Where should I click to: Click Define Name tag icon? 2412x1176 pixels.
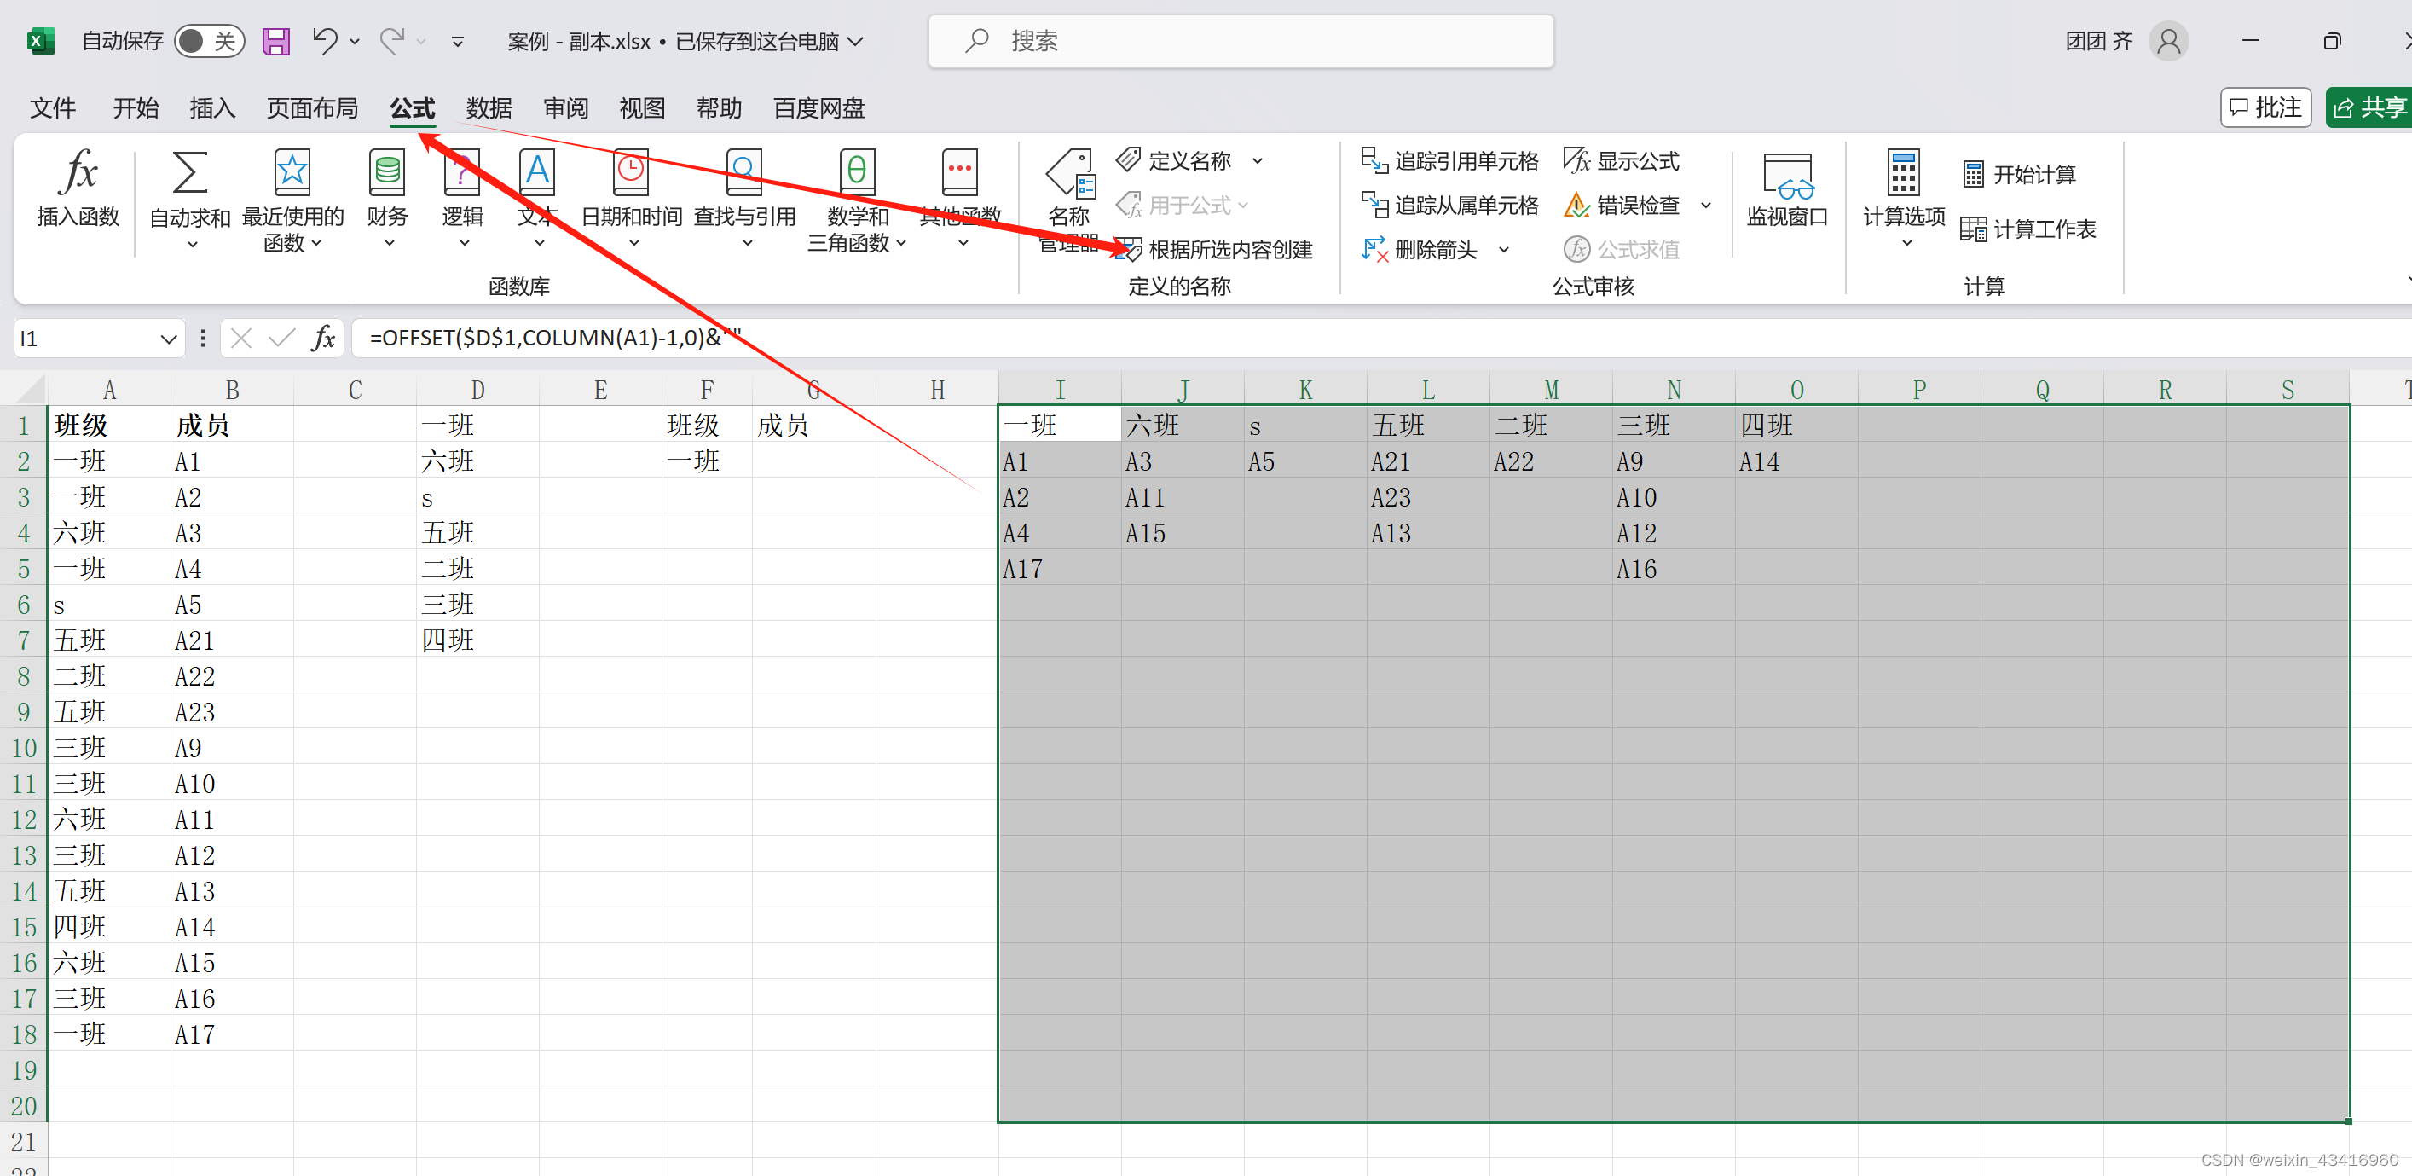click(1128, 160)
